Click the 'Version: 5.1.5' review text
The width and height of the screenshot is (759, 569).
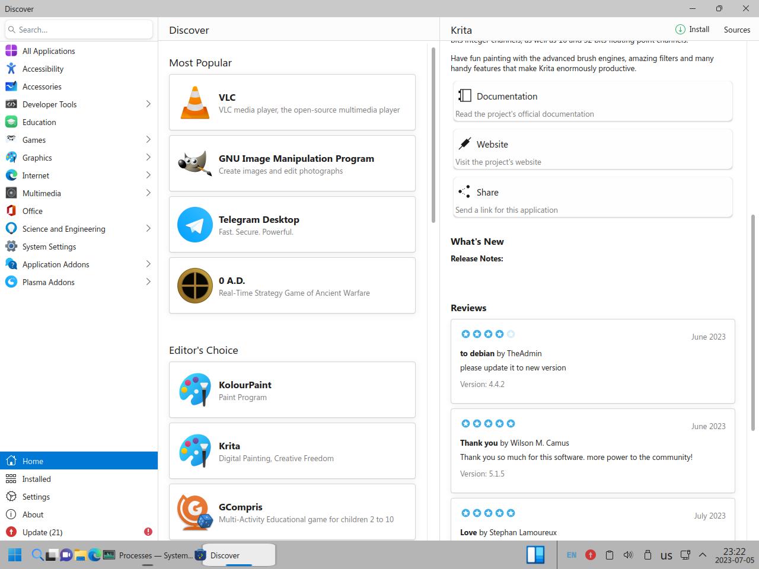482,474
